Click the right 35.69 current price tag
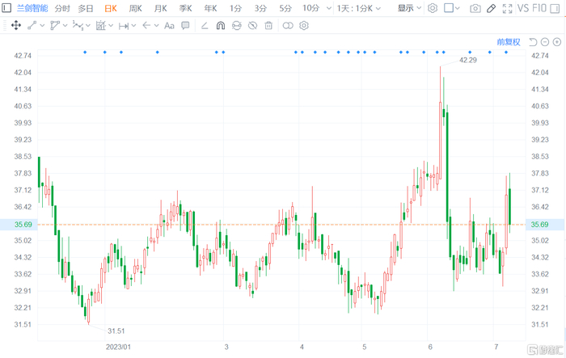 click(x=546, y=225)
